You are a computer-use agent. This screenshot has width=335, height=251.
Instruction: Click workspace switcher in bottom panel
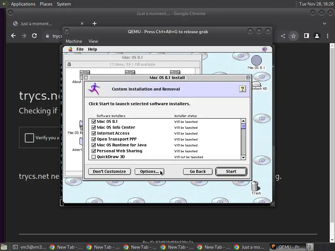pos(310,247)
